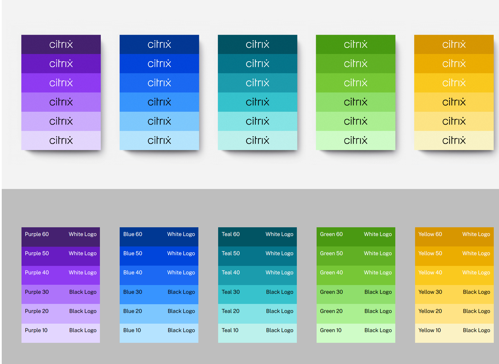Pick the Yellow 20 swatch row
This screenshot has height=364, width=499.
(x=454, y=314)
